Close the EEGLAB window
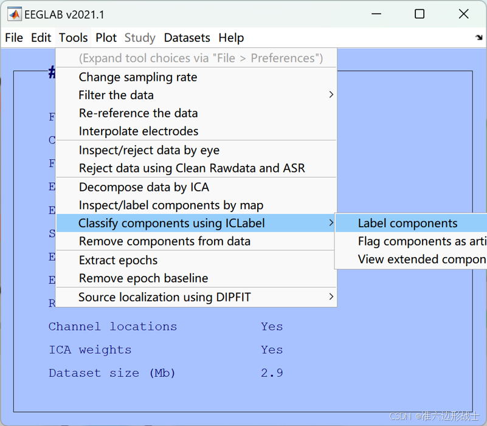This screenshot has width=487, height=426. (463, 14)
